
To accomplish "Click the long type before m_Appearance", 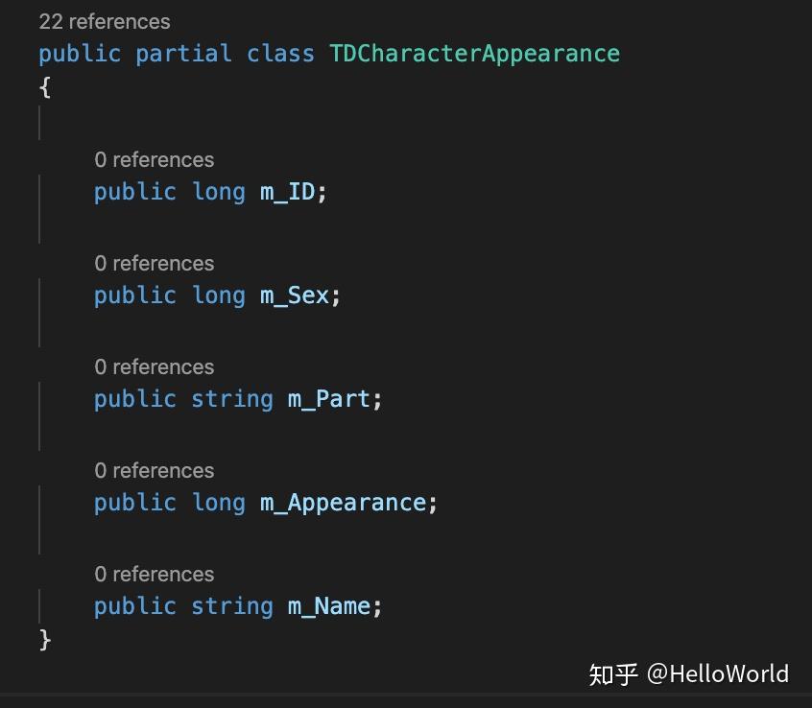I will 218,504.
